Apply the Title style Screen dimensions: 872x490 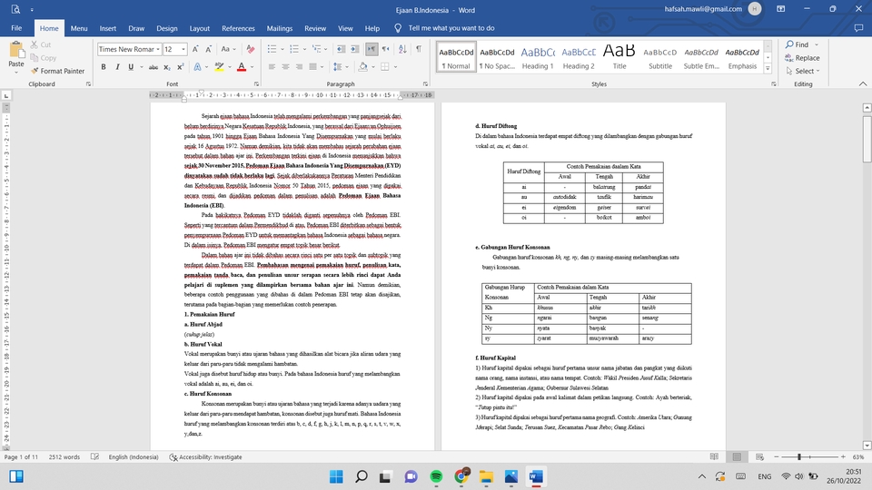point(619,57)
